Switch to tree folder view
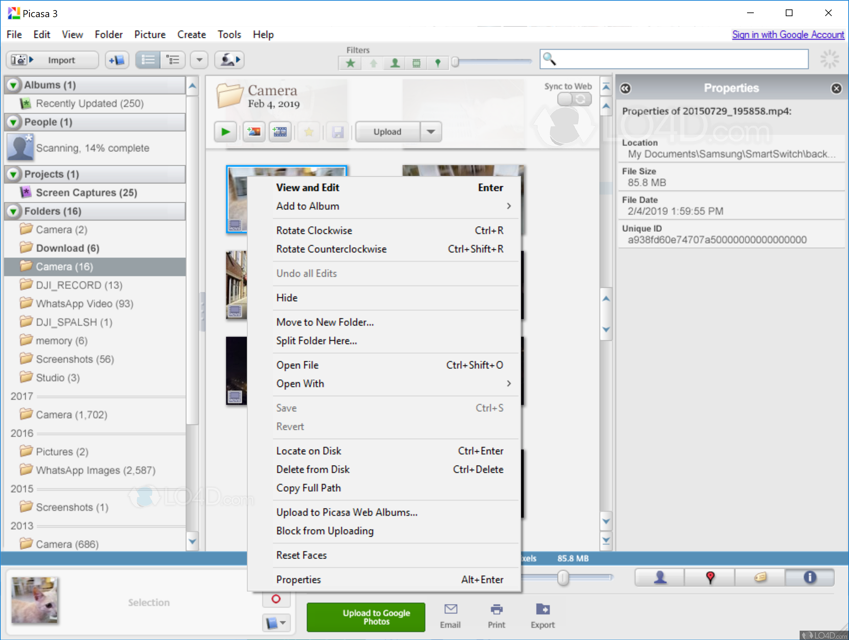This screenshot has height=640, width=849. tap(173, 60)
